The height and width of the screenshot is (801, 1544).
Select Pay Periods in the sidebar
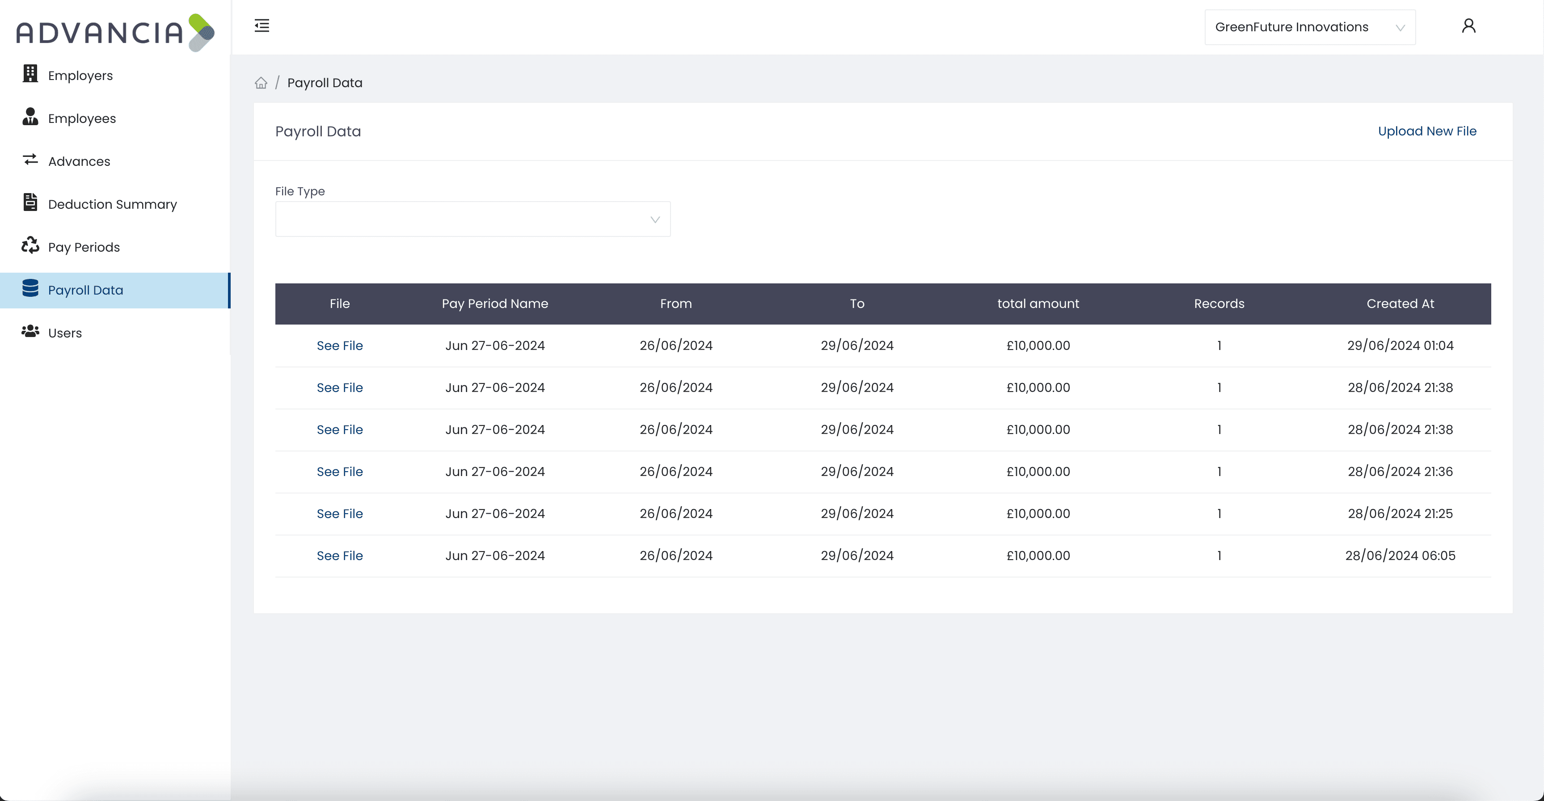[115, 247]
